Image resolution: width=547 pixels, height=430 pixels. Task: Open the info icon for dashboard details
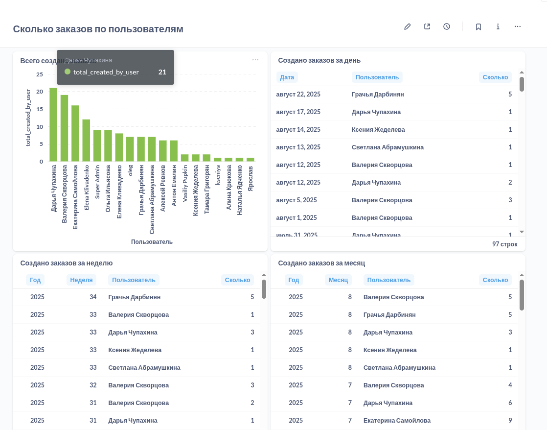pyautogui.click(x=498, y=26)
